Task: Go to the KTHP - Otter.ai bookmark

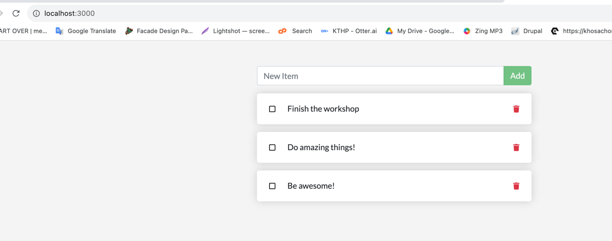Action: coord(348,31)
